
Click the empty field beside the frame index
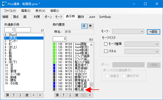[23, 30]
